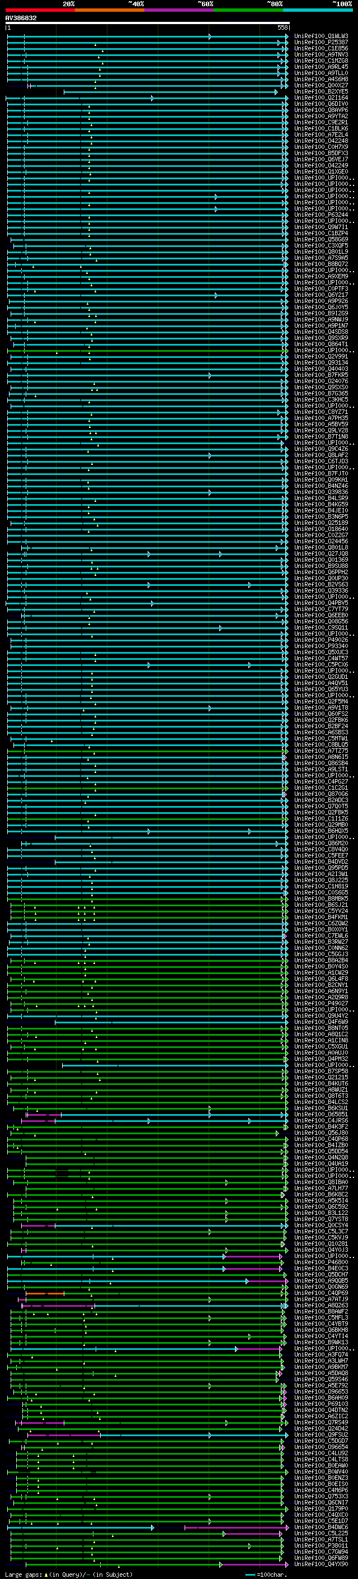Select the cyan ~100% identity legend segment
This screenshot has width=358, height=1579.
pos(317,10)
